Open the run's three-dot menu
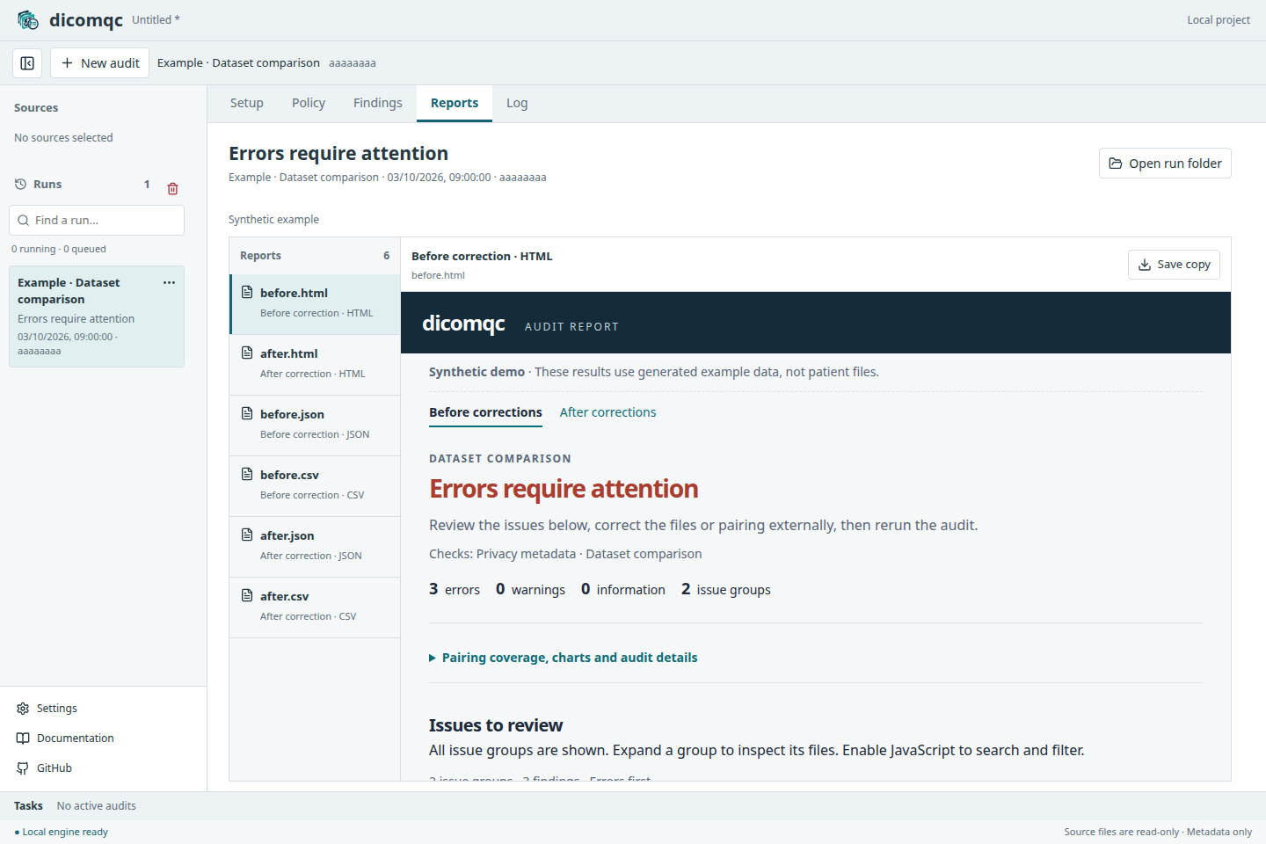This screenshot has height=844, width=1266. pos(169,282)
